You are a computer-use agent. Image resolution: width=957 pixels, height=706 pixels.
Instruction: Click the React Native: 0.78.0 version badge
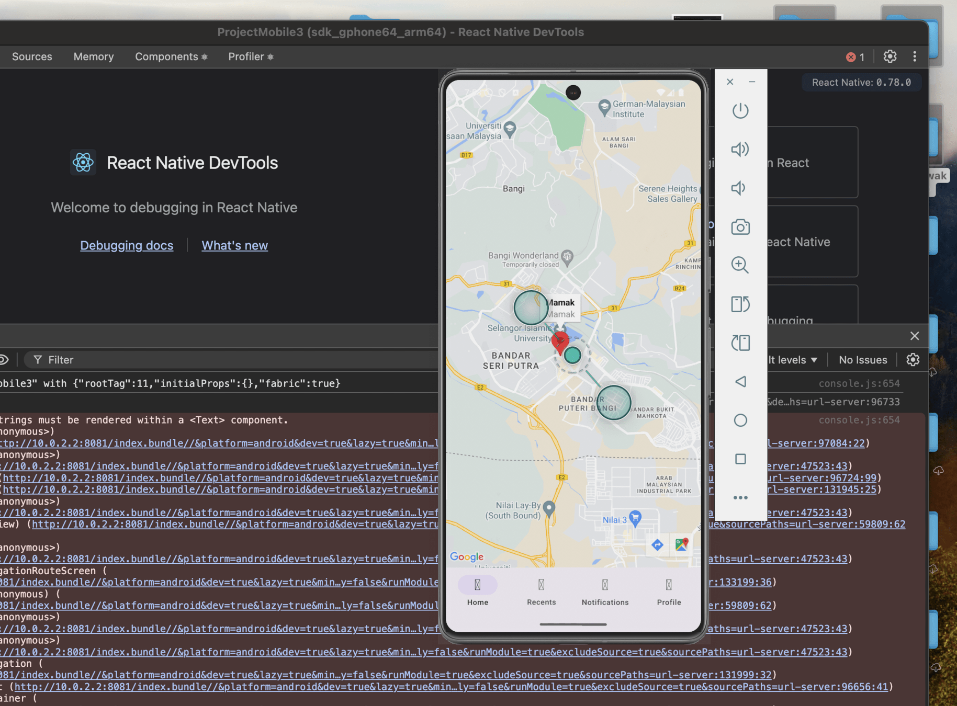click(861, 82)
